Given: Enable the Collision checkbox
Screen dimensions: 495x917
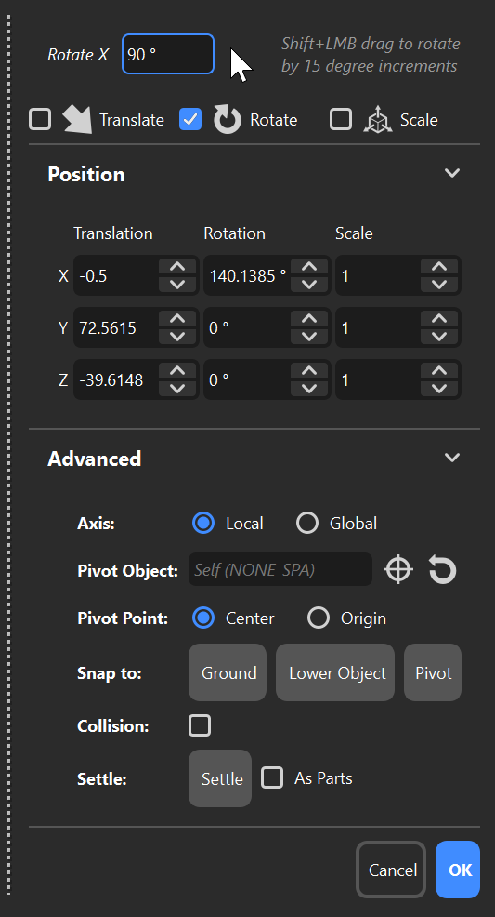Looking at the screenshot, I should click(x=200, y=725).
